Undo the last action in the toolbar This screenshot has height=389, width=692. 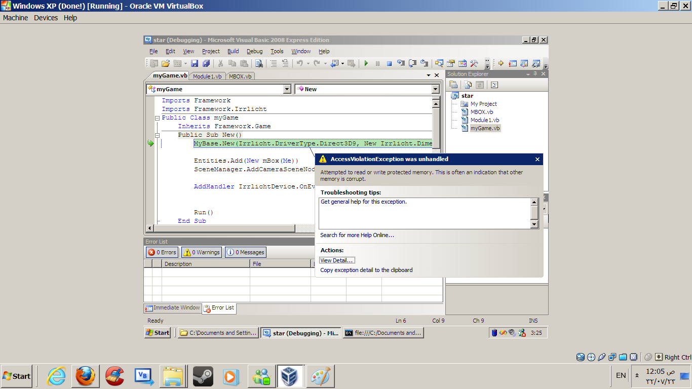point(299,63)
